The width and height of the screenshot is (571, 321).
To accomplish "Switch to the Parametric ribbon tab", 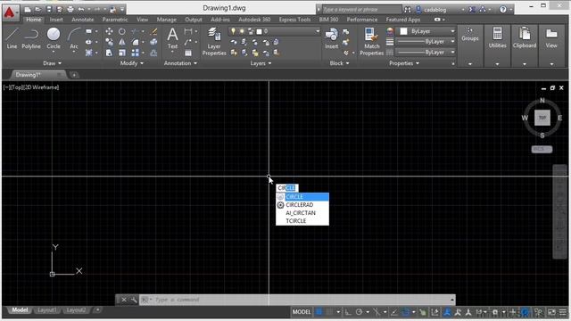I will point(115,20).
